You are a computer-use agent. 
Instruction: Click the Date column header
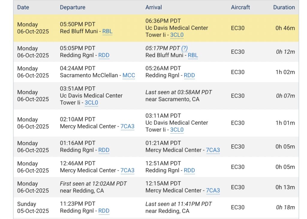click(x=23, y=7)
